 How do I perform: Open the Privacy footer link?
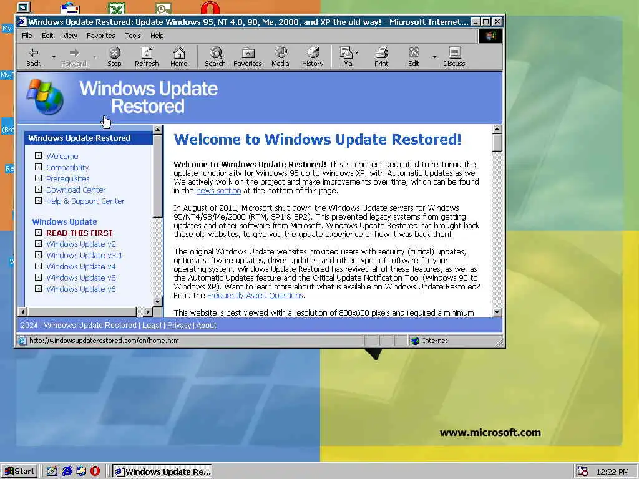point(179,326)
